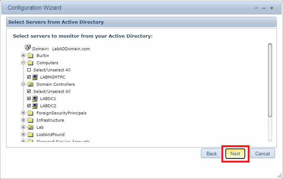Click the LABDC1 computer icon
283x179 pixels.
pyautogui.click(x=35, y=99)
